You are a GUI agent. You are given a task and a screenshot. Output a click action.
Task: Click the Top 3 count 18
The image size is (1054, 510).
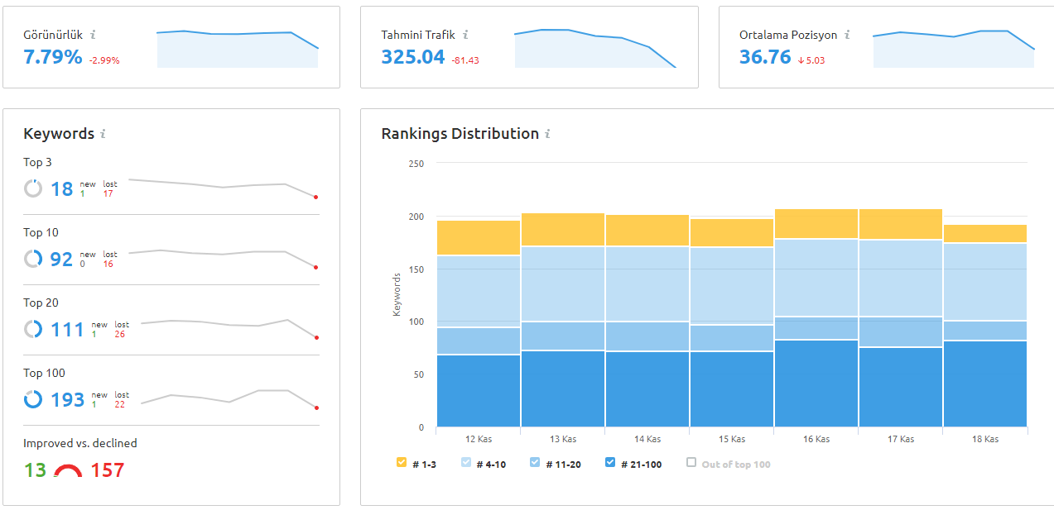62,189
